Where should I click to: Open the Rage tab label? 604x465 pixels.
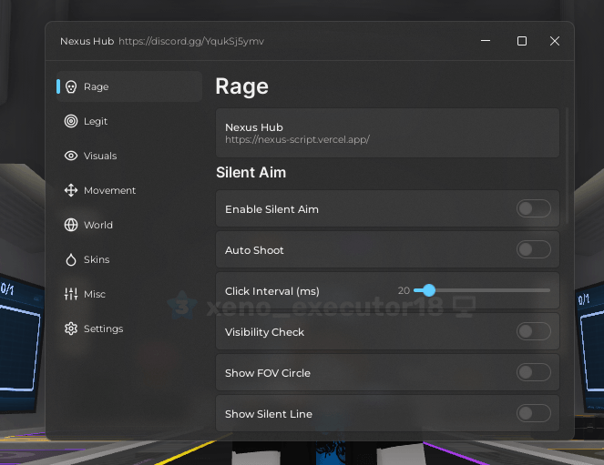[x=97, y=87]
